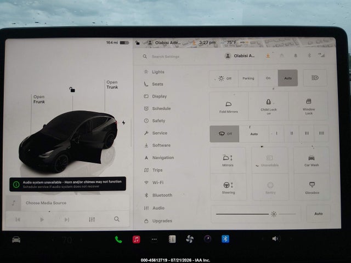Tap the Open Frunk label
This screenshot has height=263, width=351.
click(x=39, y=99)
